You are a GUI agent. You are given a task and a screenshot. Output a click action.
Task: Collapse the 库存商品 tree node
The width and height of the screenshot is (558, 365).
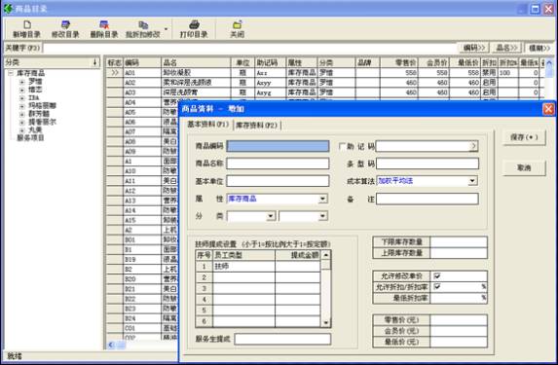[x=11, y=73]
